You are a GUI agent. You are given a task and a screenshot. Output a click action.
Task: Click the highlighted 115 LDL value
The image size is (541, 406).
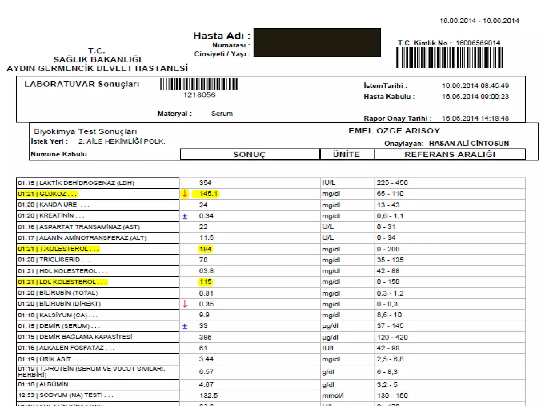(x=205, y=282)
